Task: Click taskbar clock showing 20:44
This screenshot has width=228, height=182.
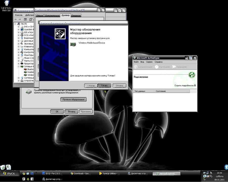Action: pos(219,173)
